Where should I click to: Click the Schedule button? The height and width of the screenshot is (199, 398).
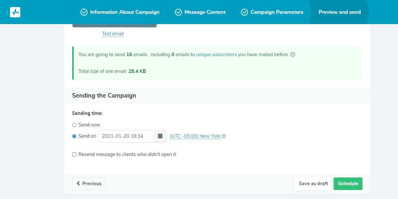pyautogui.click(x=348, y=184)
